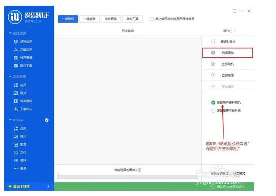
Task: Click the 立即激活 activate icon
Action: [213, 75]
